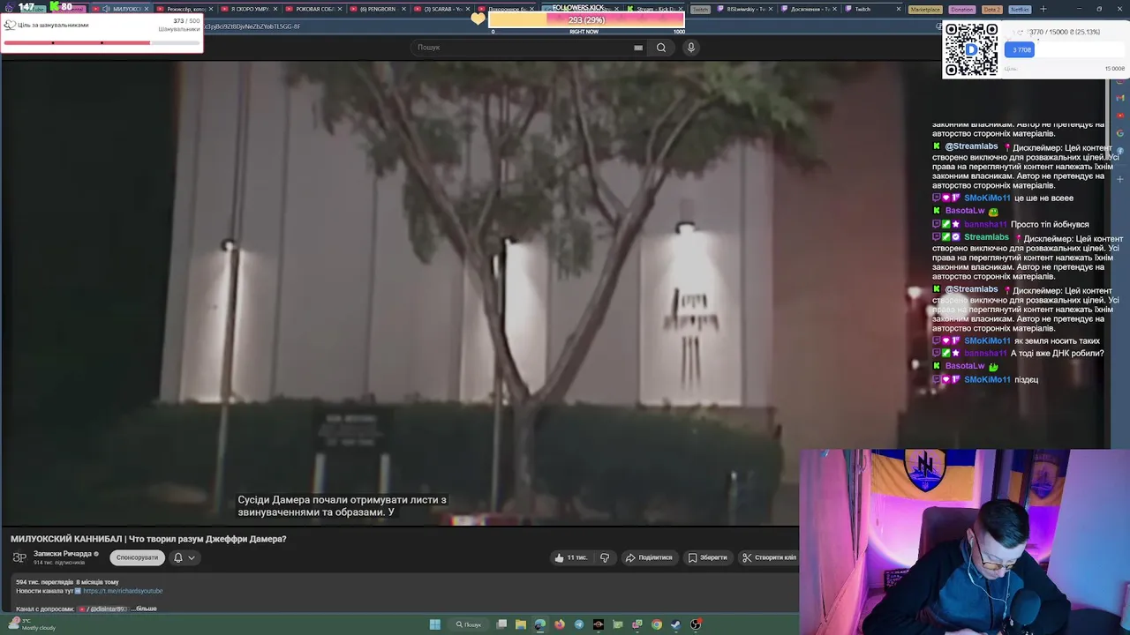1130x635 pixels.
Task: Click the Спонсорувати button
Action: (x=137, y=557)
